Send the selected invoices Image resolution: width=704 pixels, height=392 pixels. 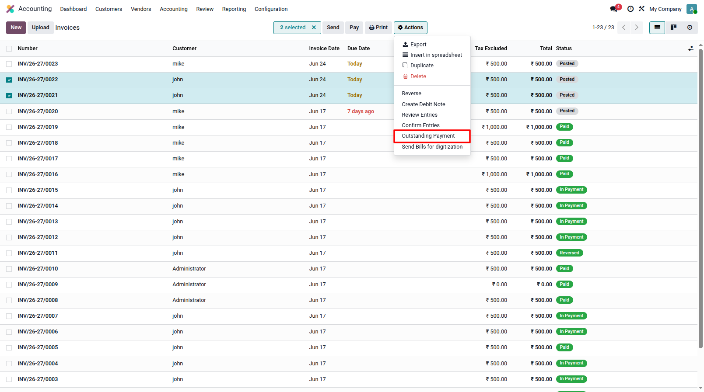click(x=333, y=28)
